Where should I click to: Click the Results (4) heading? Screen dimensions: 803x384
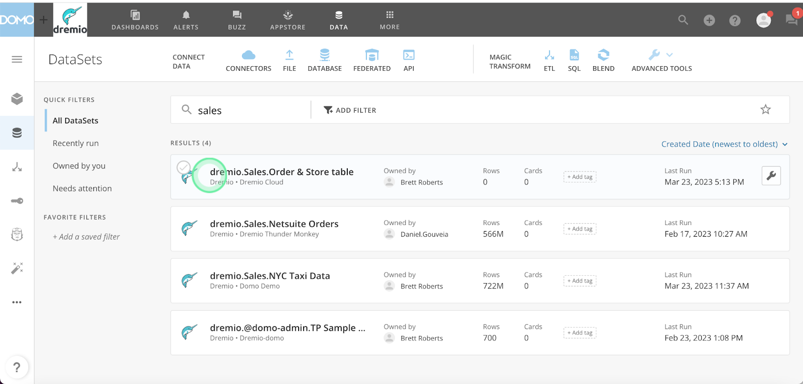click(191, 143)
